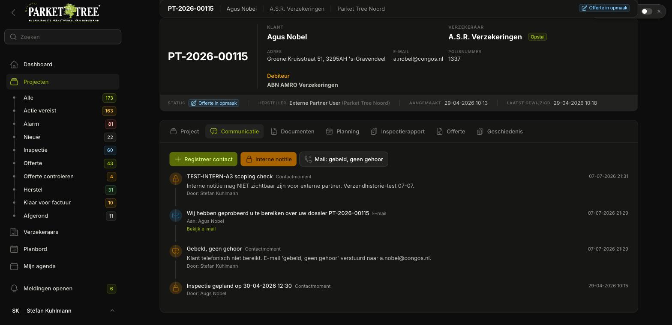Click the Inspectie gepland op 30-04-2026 title
The height and width of the screenshot is (325, 672).
(x=239, y=286)
